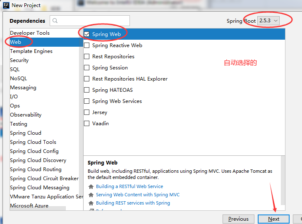This screenshot has width=302, height=224.
Task: Click the search magnifier icon in Dependencies field
Action: click(55, 21)
